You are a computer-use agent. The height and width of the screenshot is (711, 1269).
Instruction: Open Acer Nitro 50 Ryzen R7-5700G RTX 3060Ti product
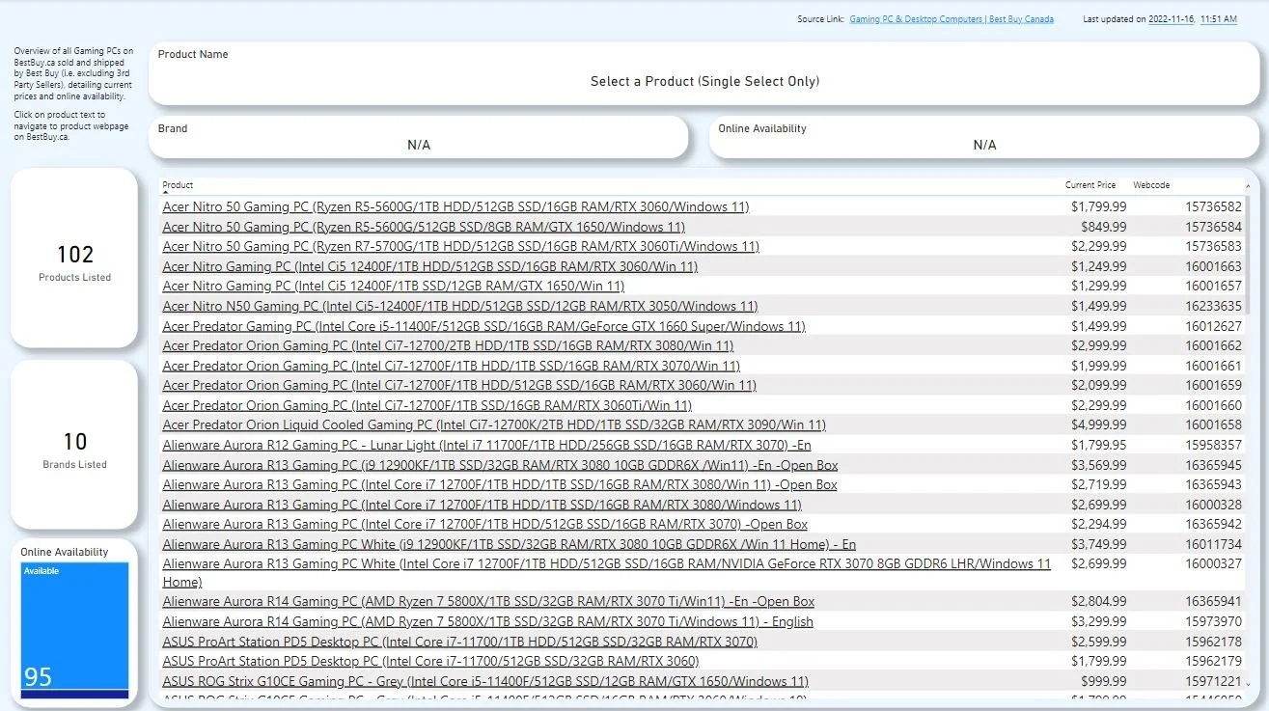tap(460, 246)
